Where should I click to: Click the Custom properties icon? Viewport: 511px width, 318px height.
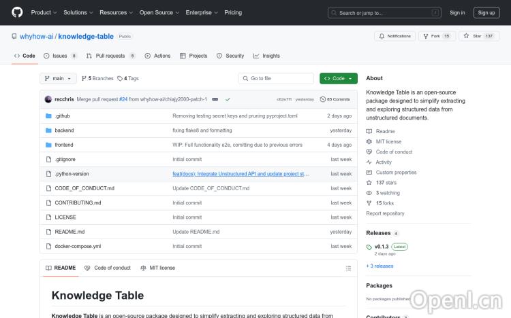pos(369,173)
